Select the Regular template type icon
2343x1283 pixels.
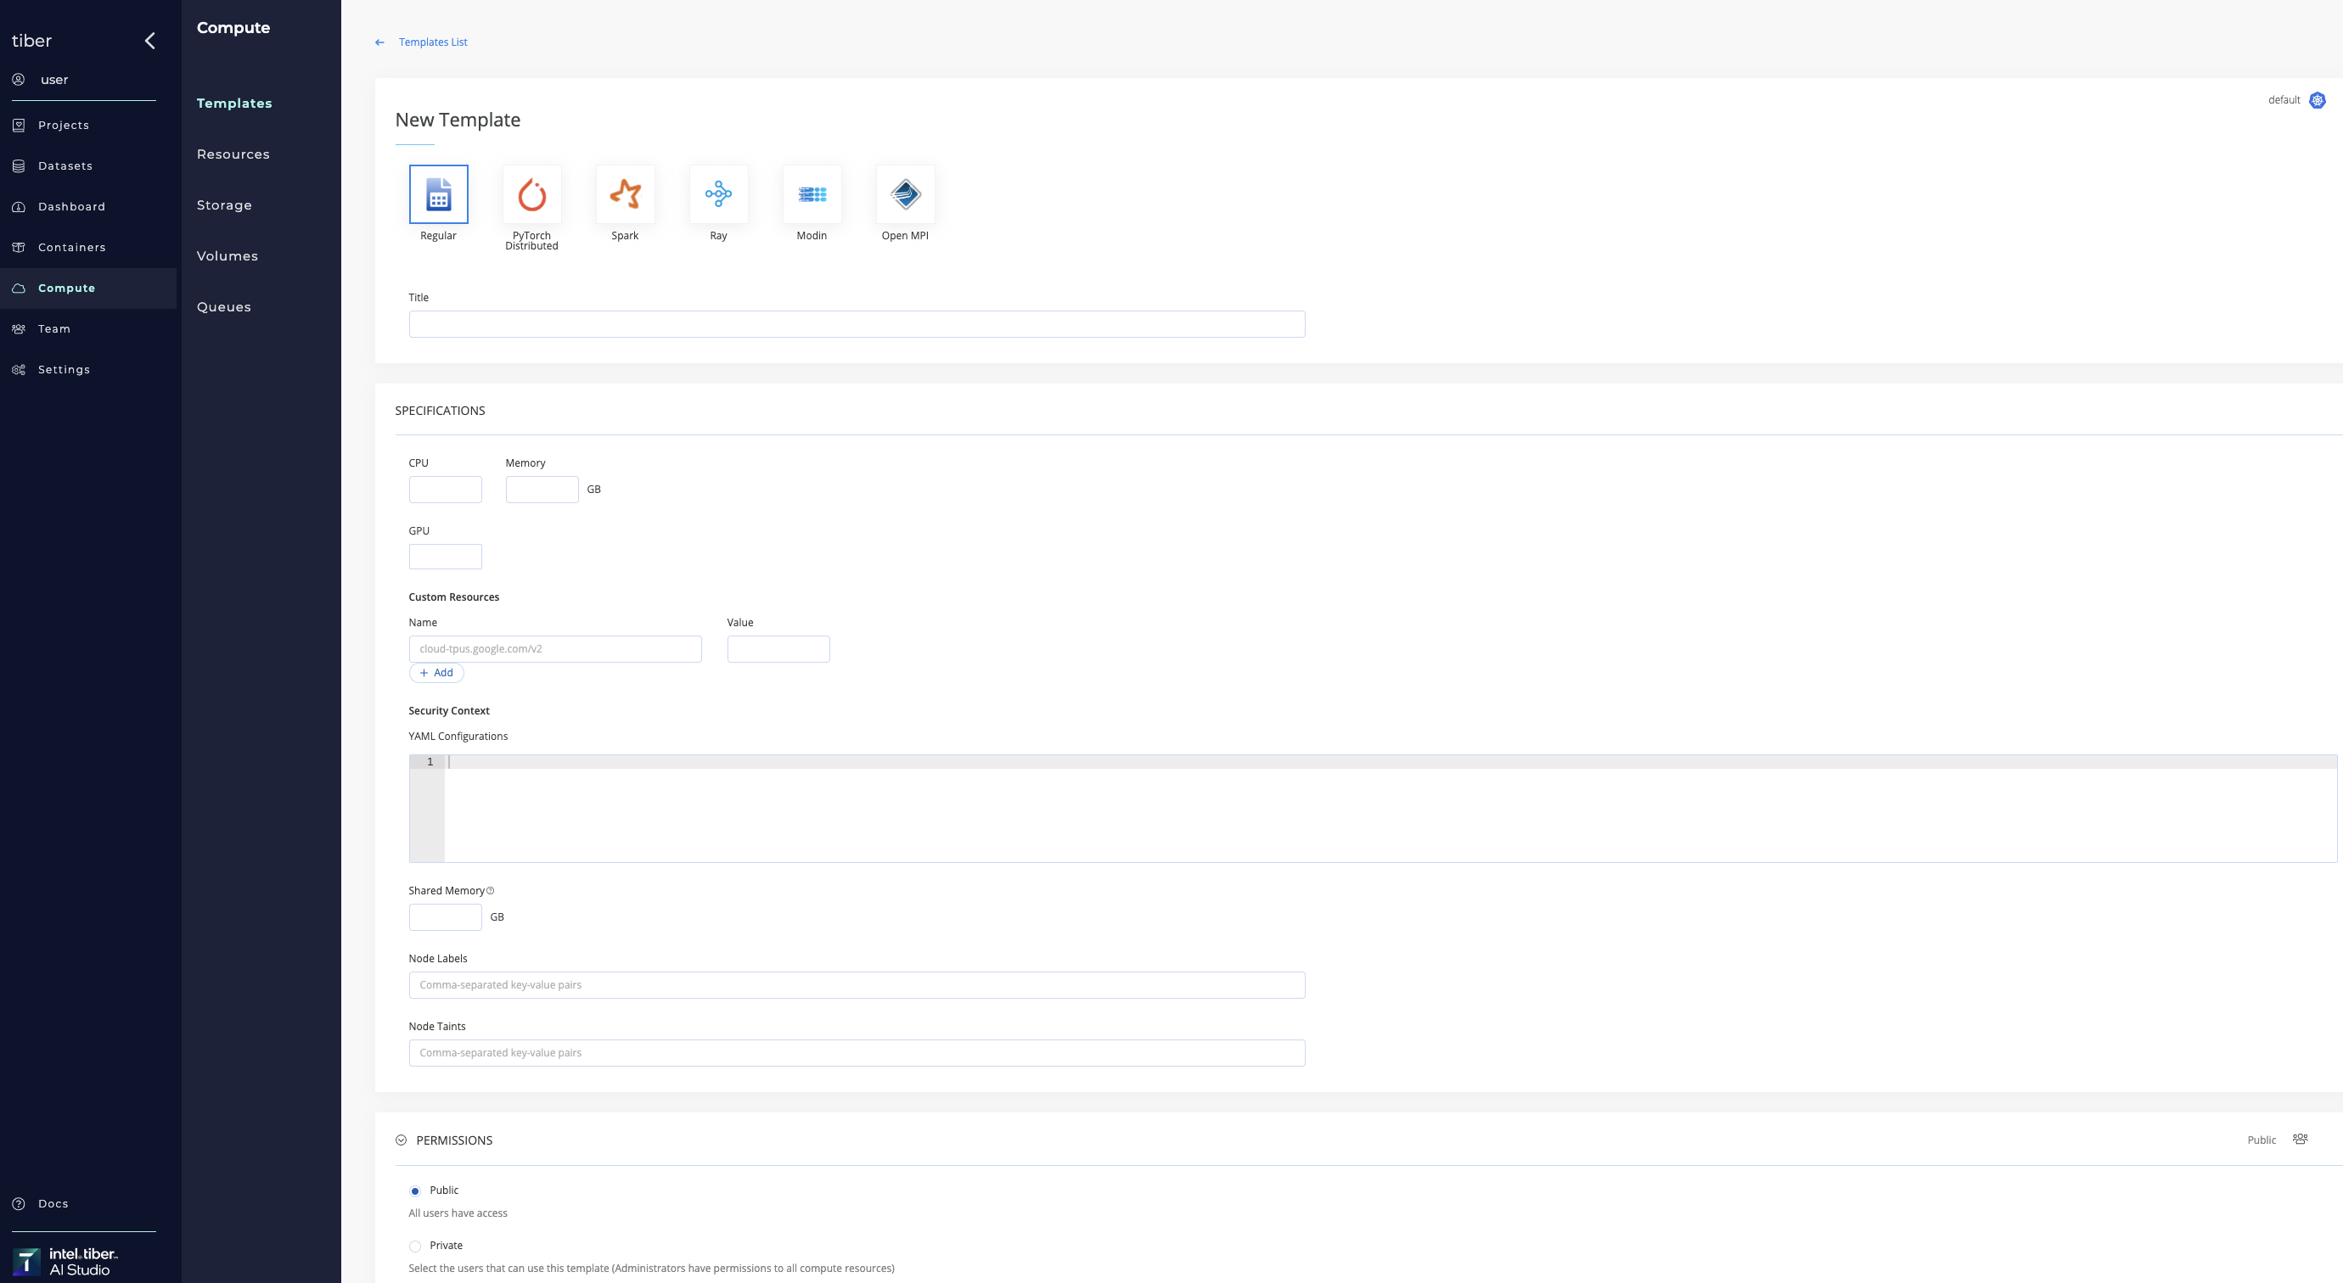(438, 193)
